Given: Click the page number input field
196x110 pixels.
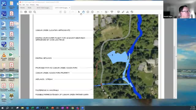Looking at the screenshot, I should click(x=70, y=12).
